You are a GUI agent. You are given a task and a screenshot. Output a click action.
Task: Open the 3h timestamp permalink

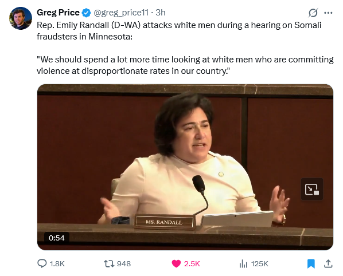[161, 13]
